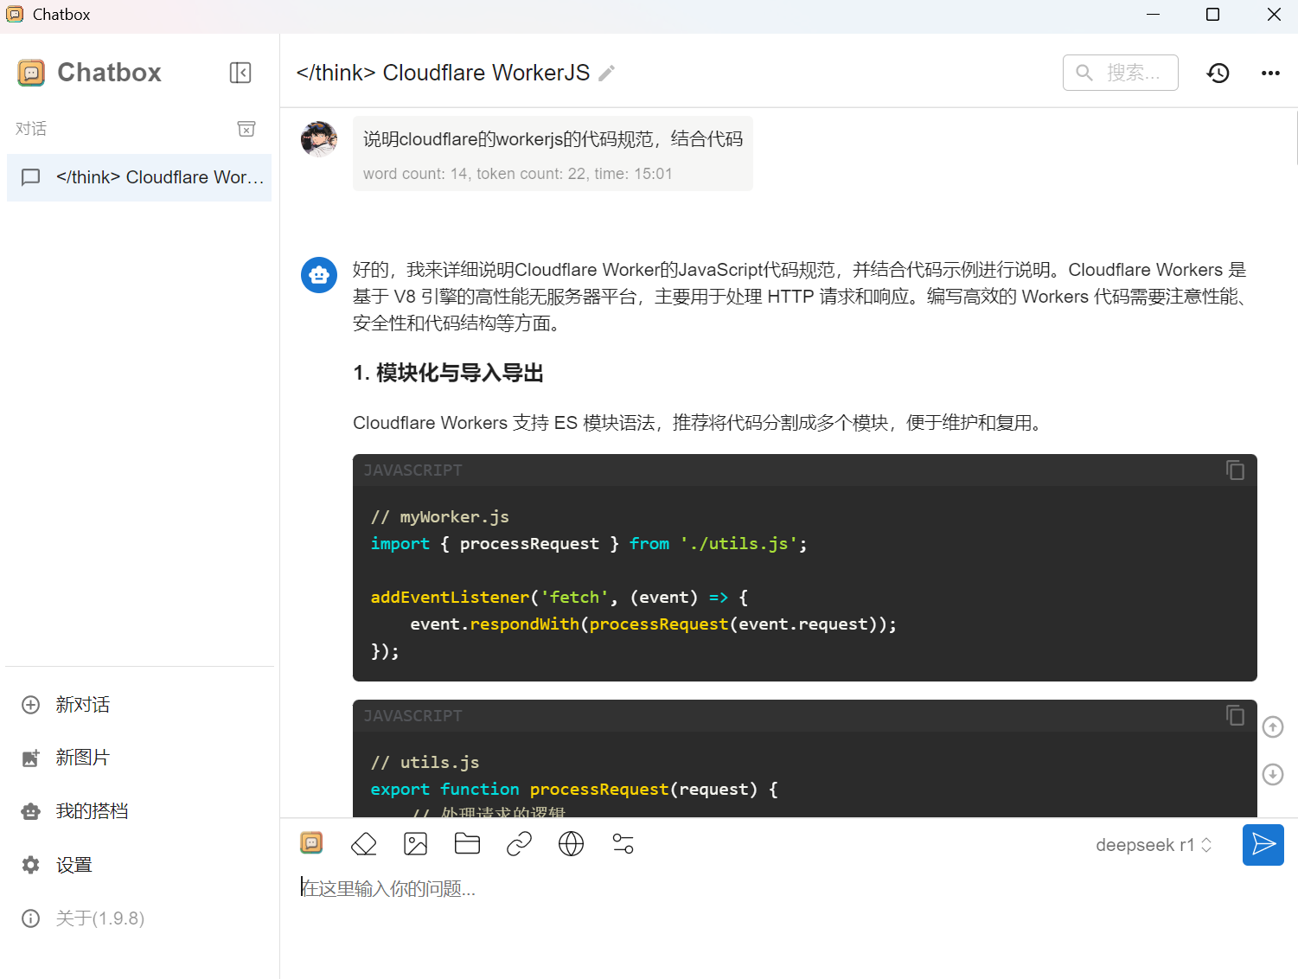Image resolution: width=1298 pixels, height=979 pixels.
Task: Open conversation settings sliders icon
Action: [623, 843]
